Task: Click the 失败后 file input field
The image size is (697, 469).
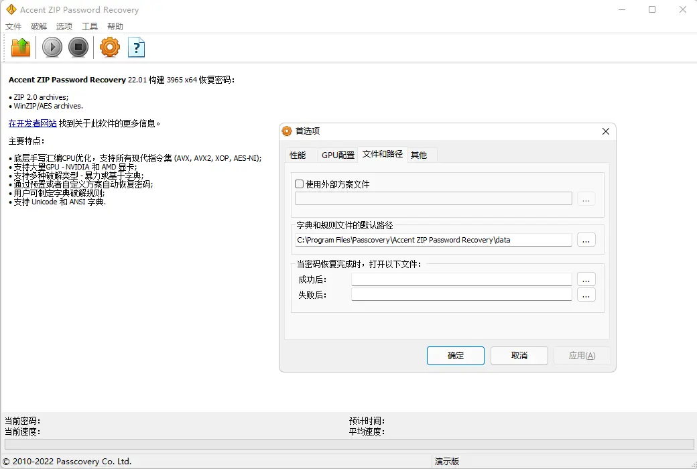Action: click(x=461, y=295)
